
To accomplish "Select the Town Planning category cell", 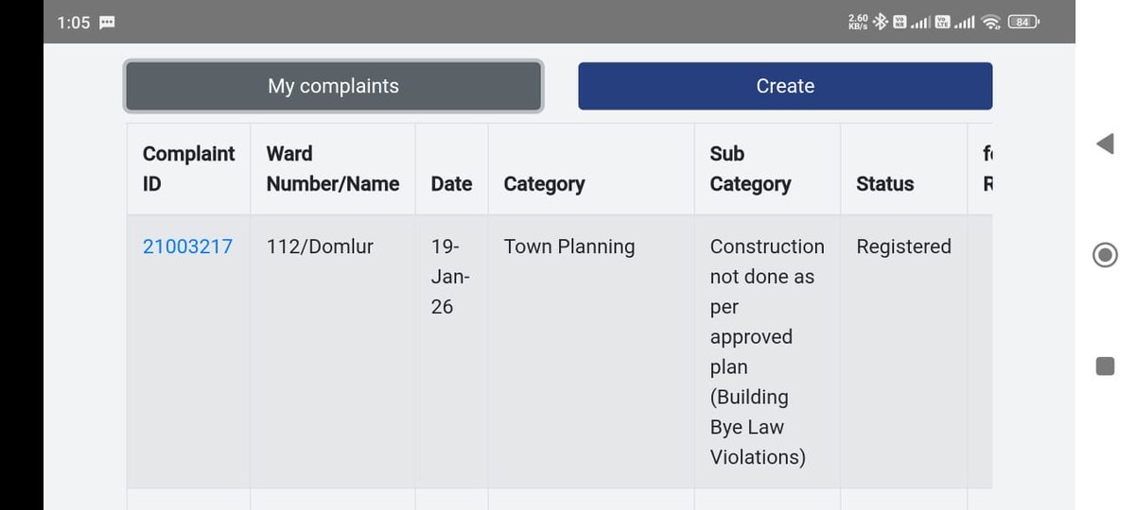I will [591, 351].
